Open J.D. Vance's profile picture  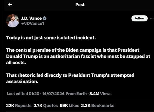[x=13, y=21]
